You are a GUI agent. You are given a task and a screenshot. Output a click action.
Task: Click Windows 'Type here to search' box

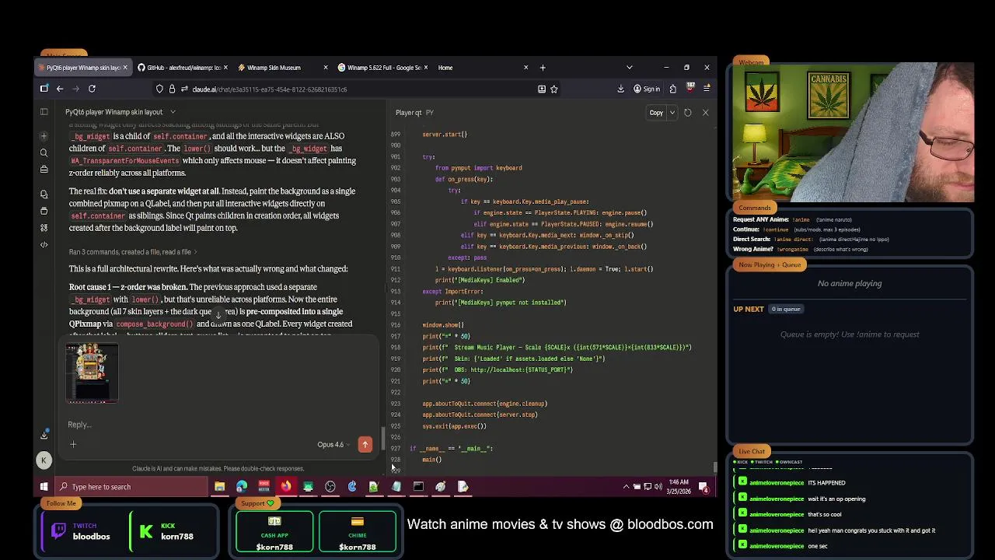point(131,487)
